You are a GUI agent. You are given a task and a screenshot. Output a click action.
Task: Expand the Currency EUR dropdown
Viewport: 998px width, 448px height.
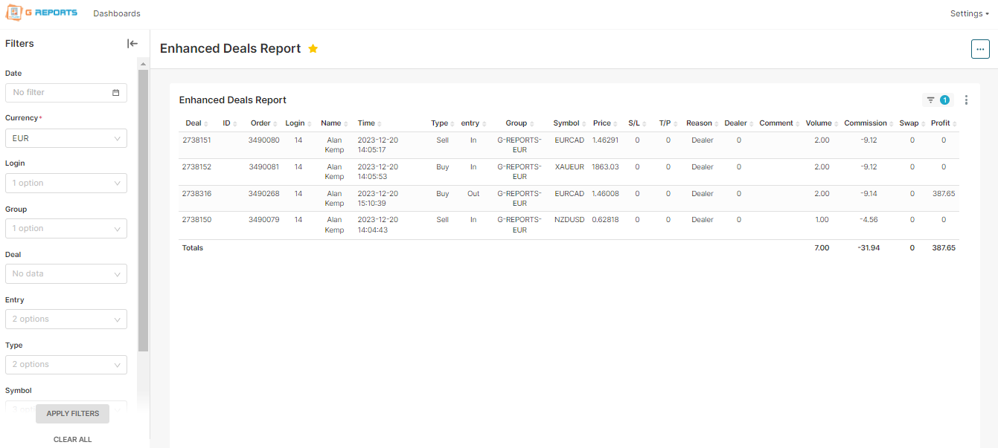(66, 138)
